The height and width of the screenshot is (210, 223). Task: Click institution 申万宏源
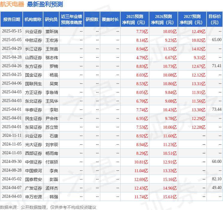click(34, 197)
